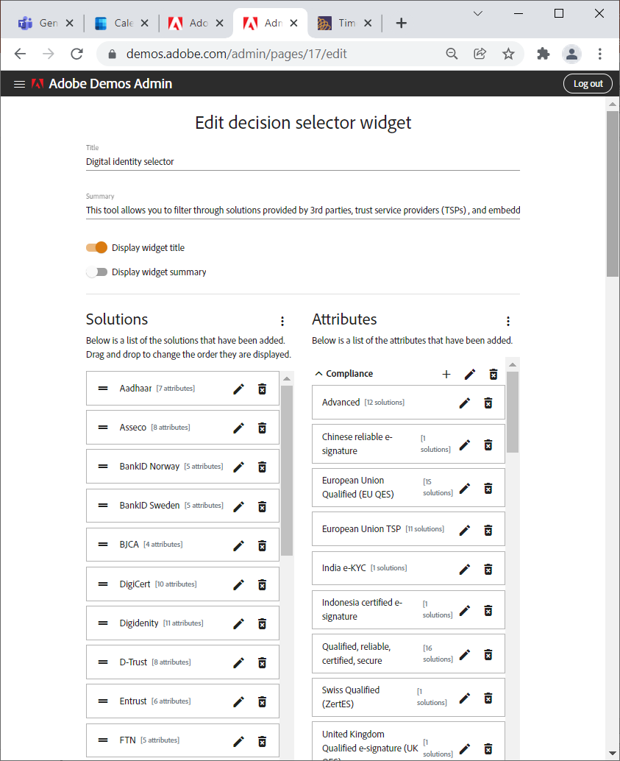
Task: Delete the Aadhaar solution
Action: 262,389
